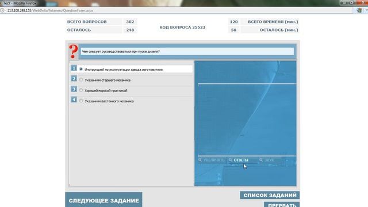Click the 'ОТВЕТЫ' button in image panel
The height and width of the screenshot is (207, 368).
point(241,160)
